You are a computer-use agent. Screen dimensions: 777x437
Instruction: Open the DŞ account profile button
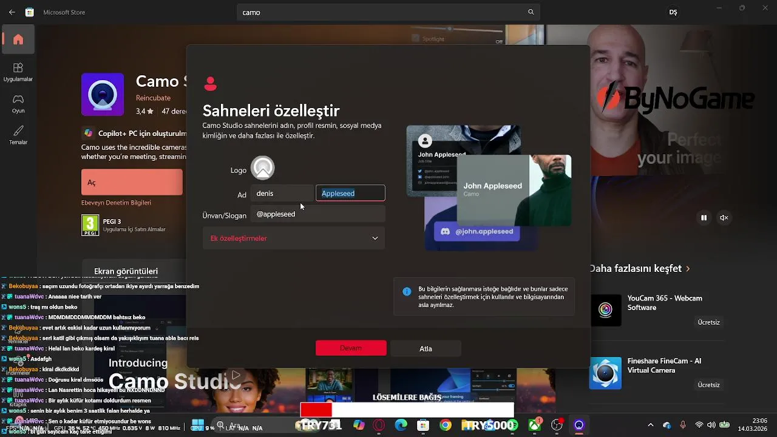click(x=673, y=12)
